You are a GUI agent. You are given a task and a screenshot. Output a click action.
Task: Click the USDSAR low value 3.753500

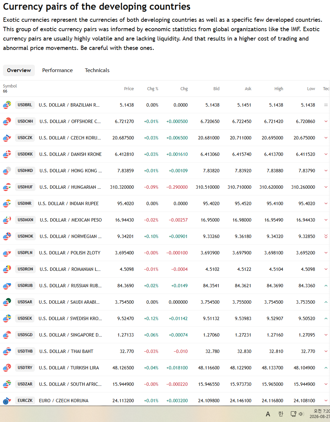[306, 302]
